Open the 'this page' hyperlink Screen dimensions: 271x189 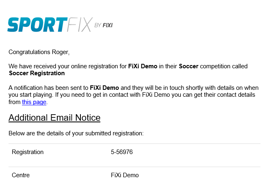click(x=34, y=102)
